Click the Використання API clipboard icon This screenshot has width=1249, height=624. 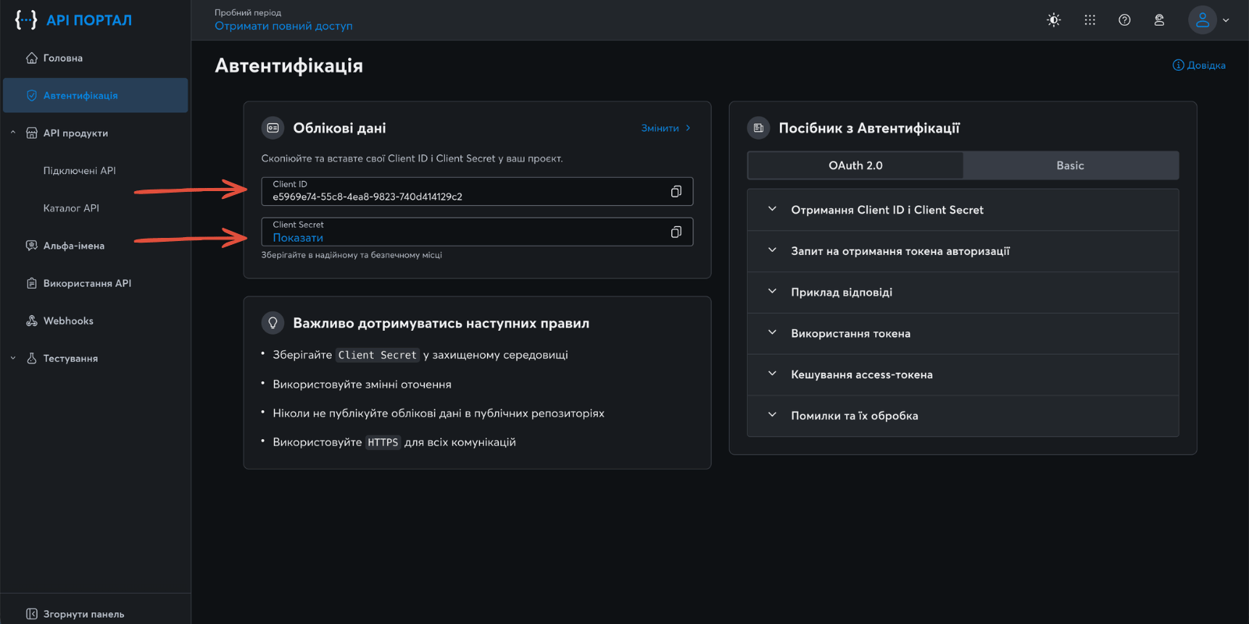(31, 283)
